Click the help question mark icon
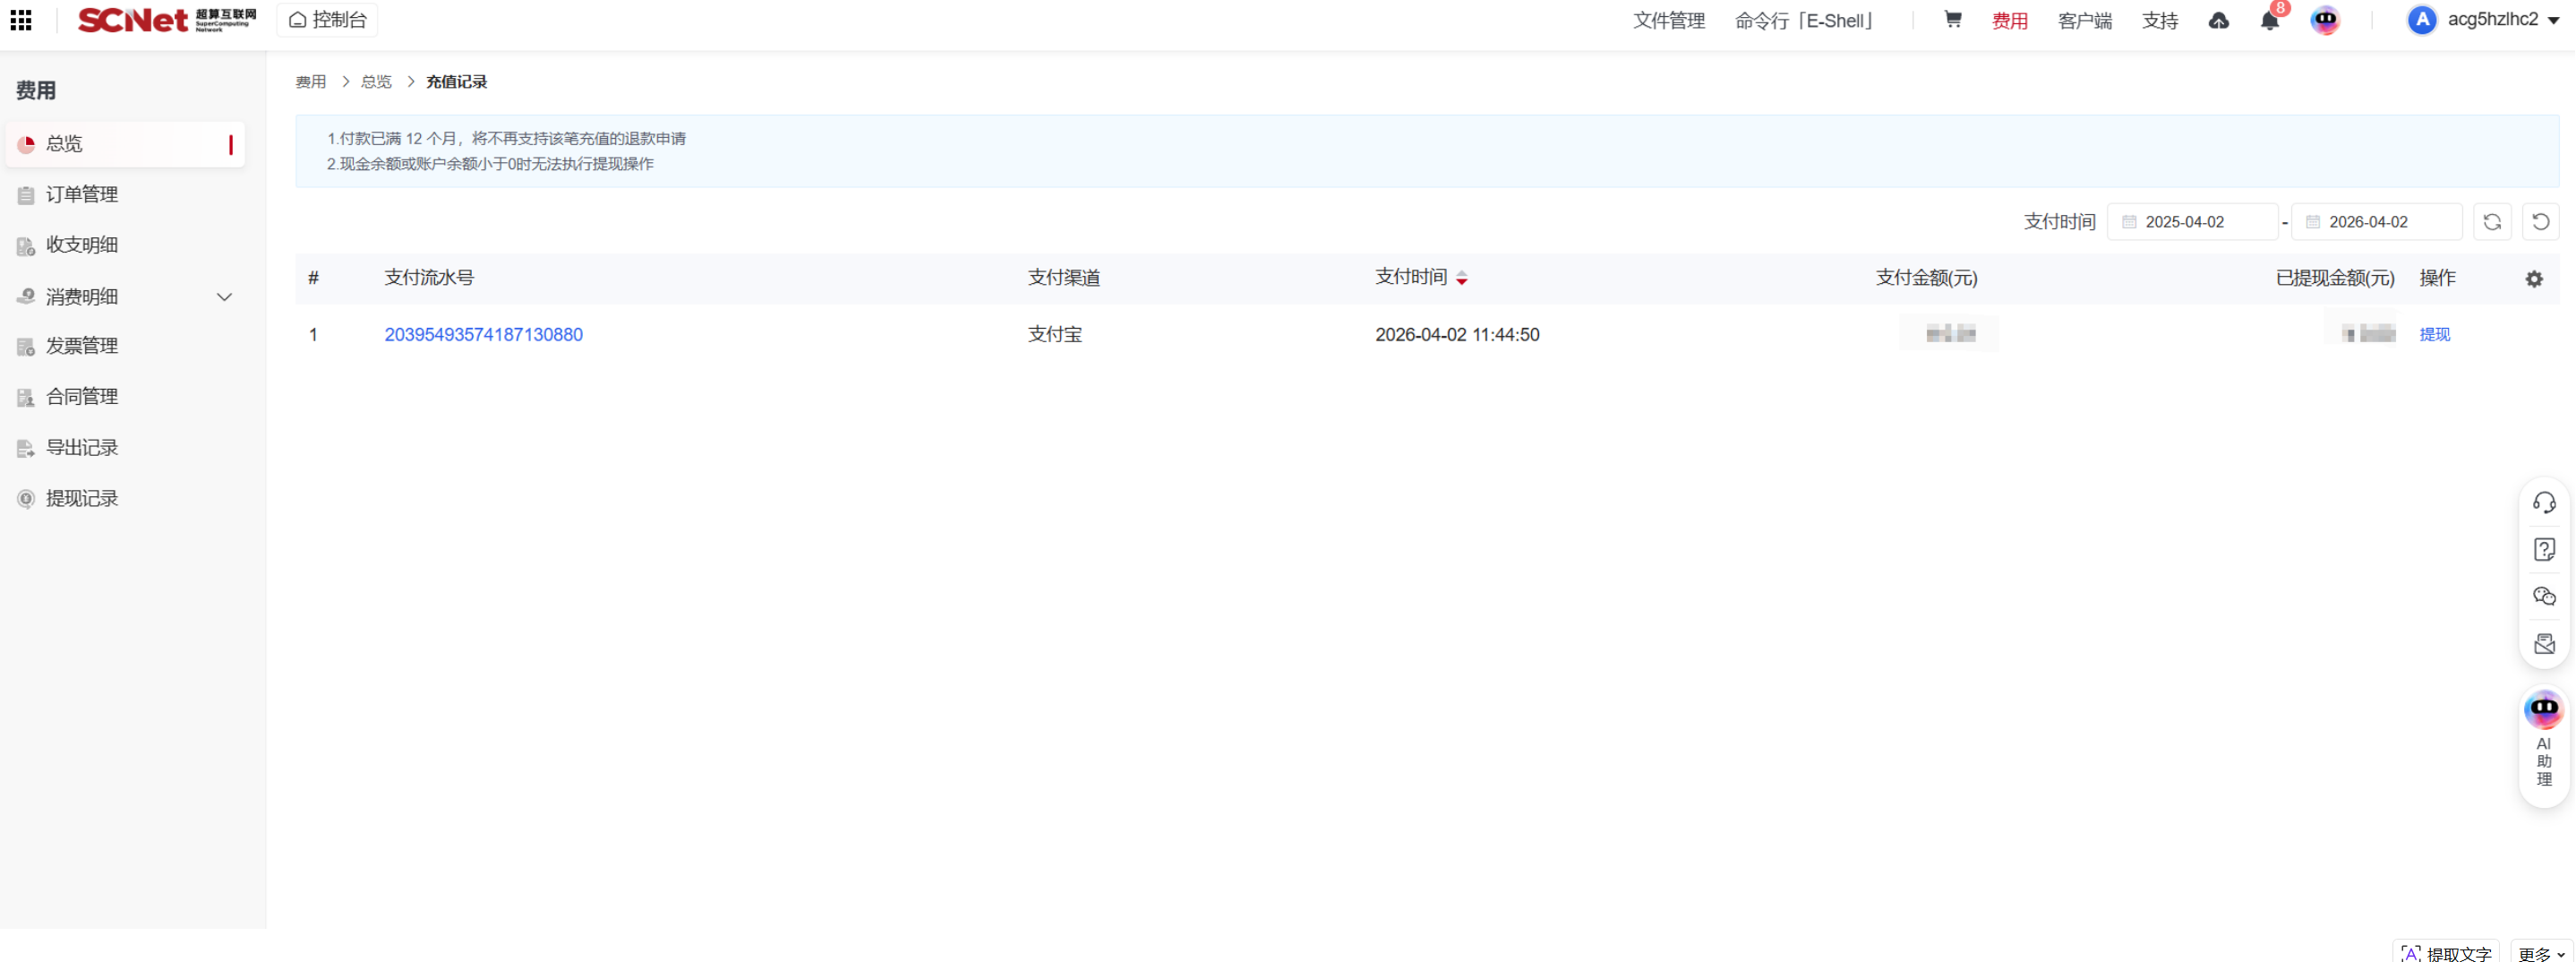 pos(2544,549)
